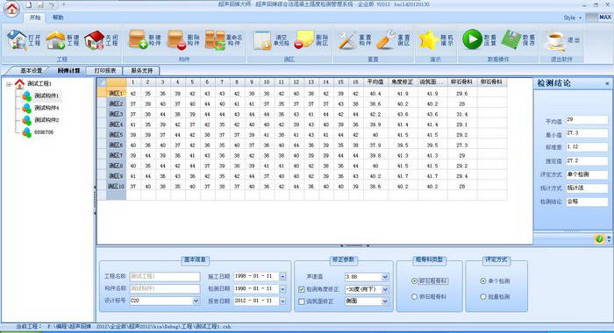Click the 角度修正 column header
Screen dimensions: 614x333
(x=403, y=82)
